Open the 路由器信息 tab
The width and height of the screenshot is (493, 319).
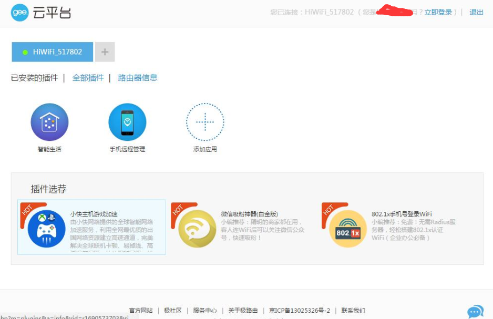[x=138, y=77]
